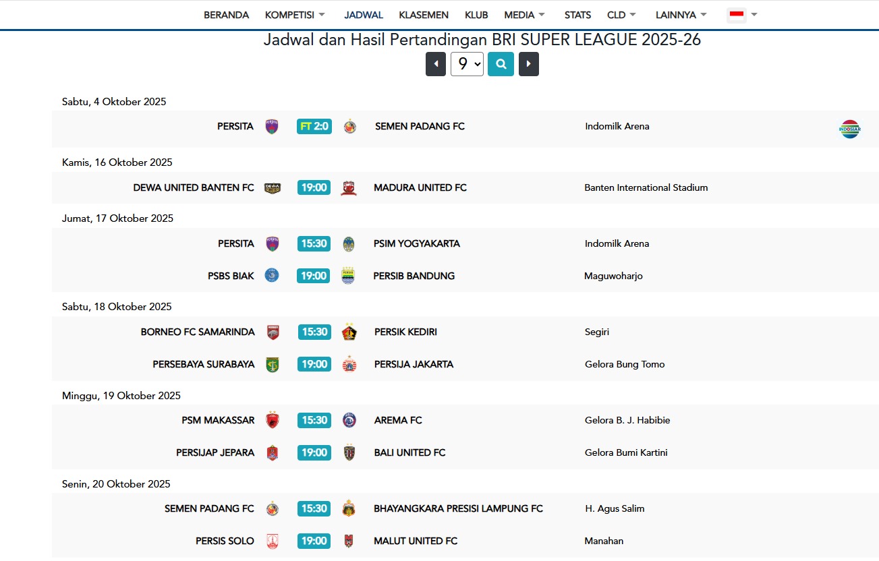Go to the previous matchweek arrow

coord(436,64)
